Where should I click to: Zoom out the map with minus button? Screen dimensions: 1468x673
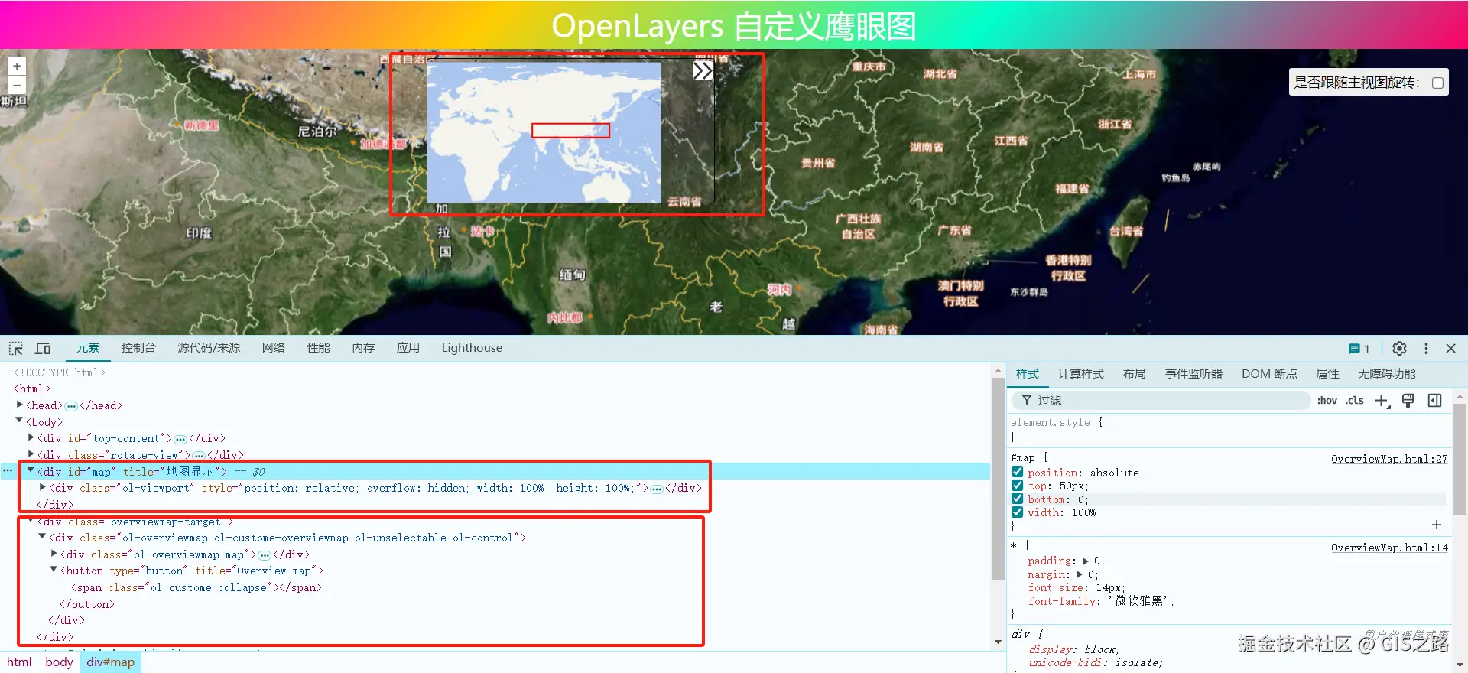tap(17, 85)
